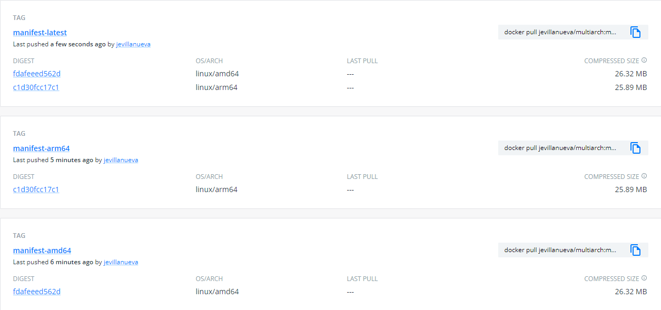
Task: Click the compressed size info icon for manifest-latest
Action: [x=645, y=60]
